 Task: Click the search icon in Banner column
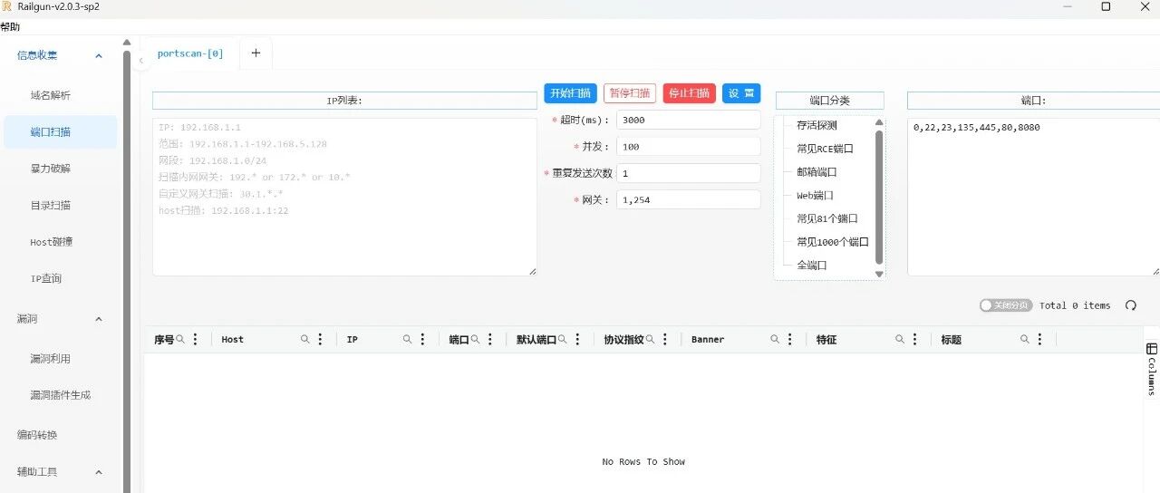(x=776, y=339)
